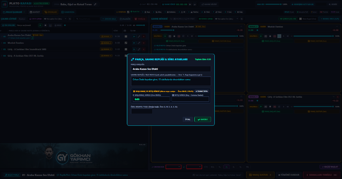Click the Sahne Kilidi button

[209, 4]
